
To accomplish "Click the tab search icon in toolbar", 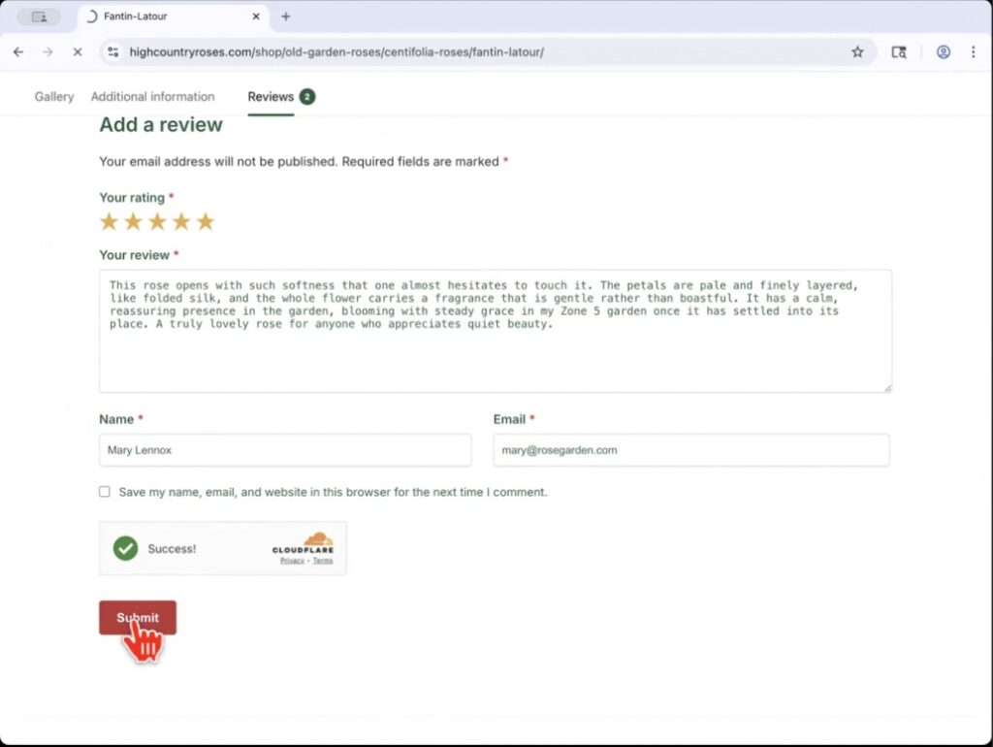I will (899, 52).
